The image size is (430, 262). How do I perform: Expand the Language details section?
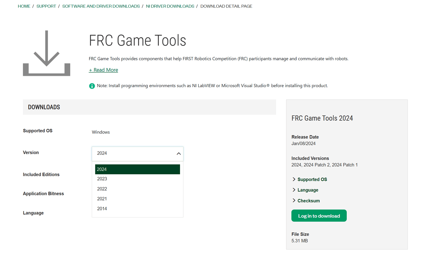click(308, 190)
